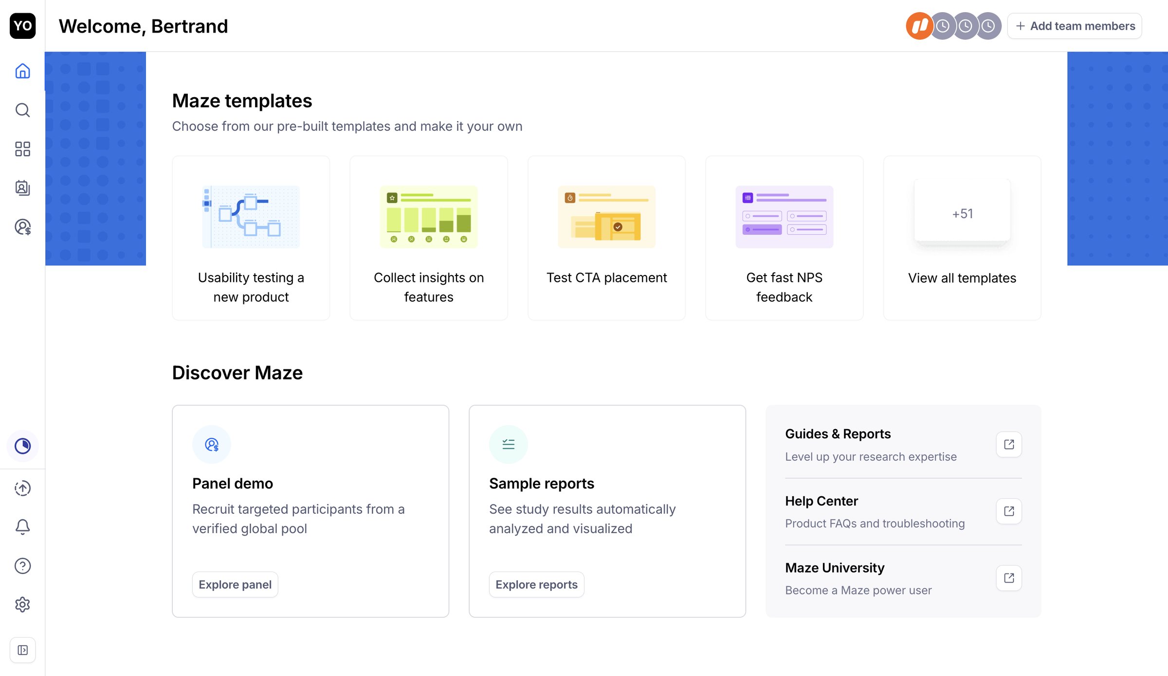Open the usage pie chart icon

pyautogui.click(x=22, y=446)
